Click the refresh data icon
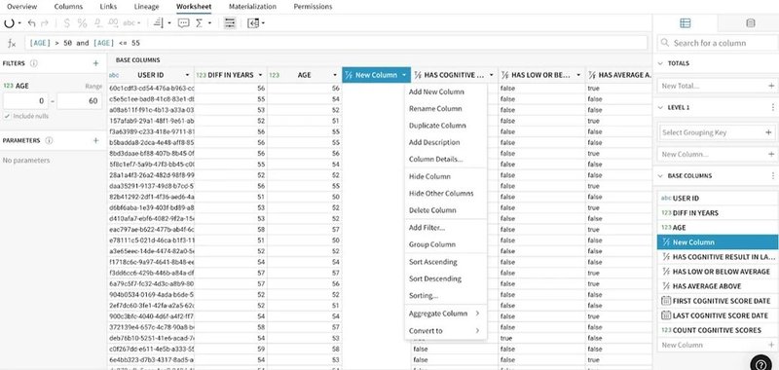This screenshot has height=370, width=779. click(x=9, y=22)
